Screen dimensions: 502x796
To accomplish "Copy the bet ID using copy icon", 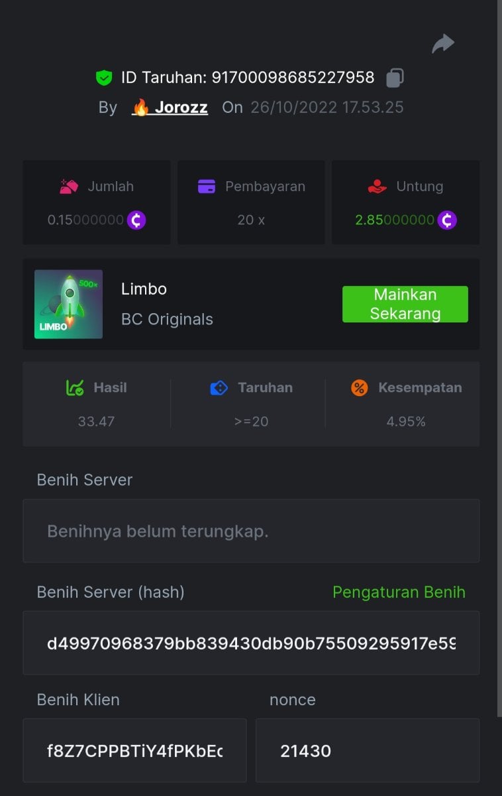I will coord(395,78).
